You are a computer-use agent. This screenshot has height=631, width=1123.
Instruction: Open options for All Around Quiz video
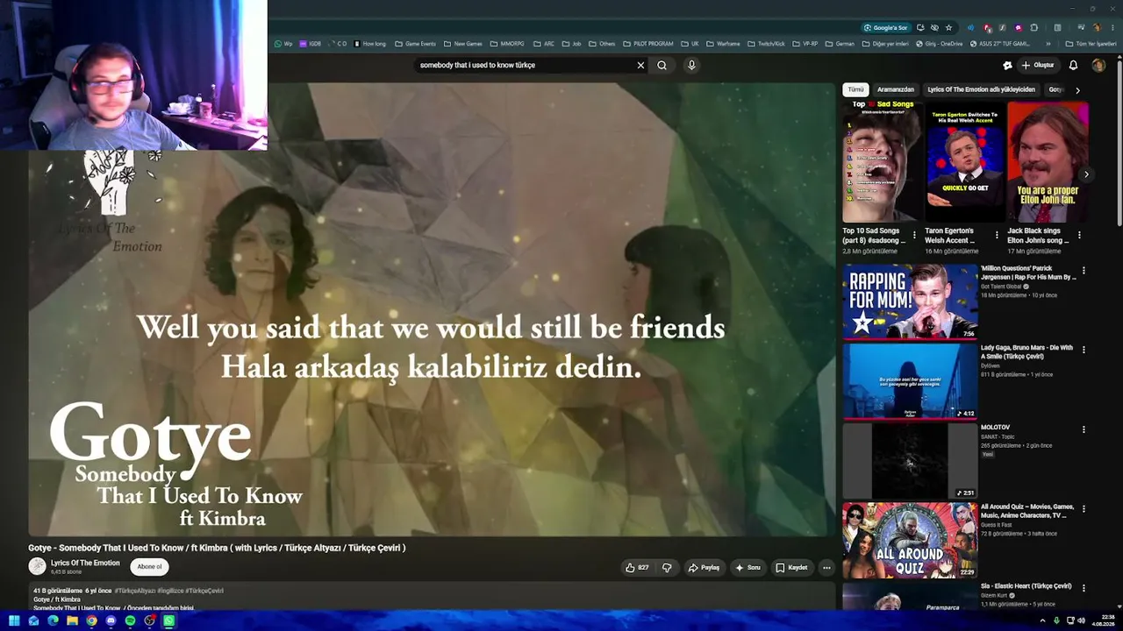coord(1084,508)
